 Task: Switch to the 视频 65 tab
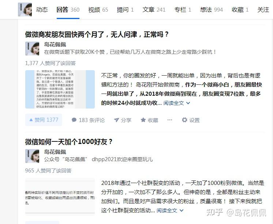coord(98,10)
